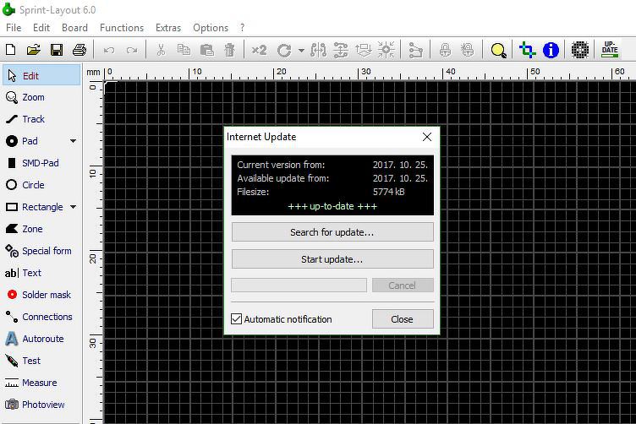Expand the Pad tool dropdown arrow
636x424 pixels.
click(x=73, y=141)
